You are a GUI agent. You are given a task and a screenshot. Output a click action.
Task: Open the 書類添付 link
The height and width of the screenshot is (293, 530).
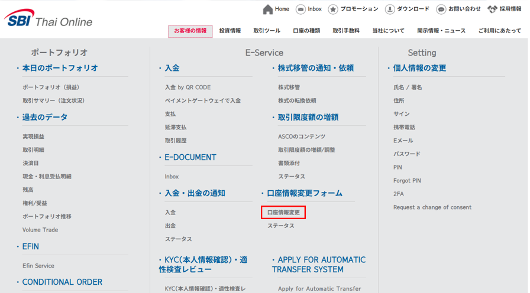tap(289, 163)
